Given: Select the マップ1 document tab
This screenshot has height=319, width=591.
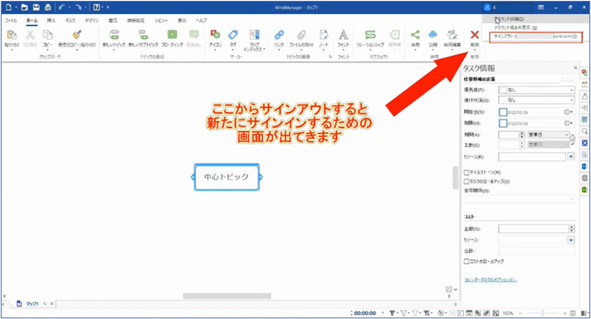Looking at the screenshot, I should 32,303.
